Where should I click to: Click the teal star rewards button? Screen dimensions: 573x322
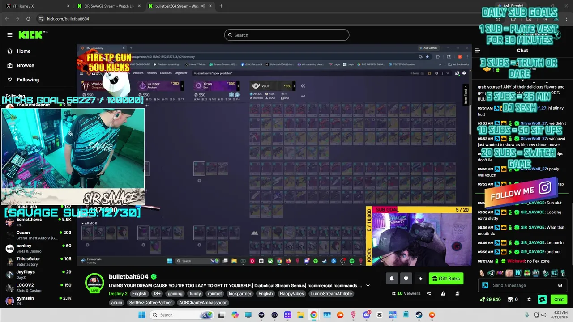coord(542,299)
